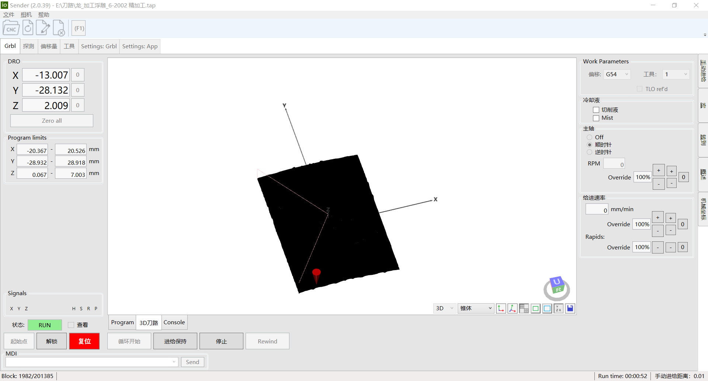Screen dimensions: 708x381
Task: Click the 停止 stop button
Action: click(221, 341)
